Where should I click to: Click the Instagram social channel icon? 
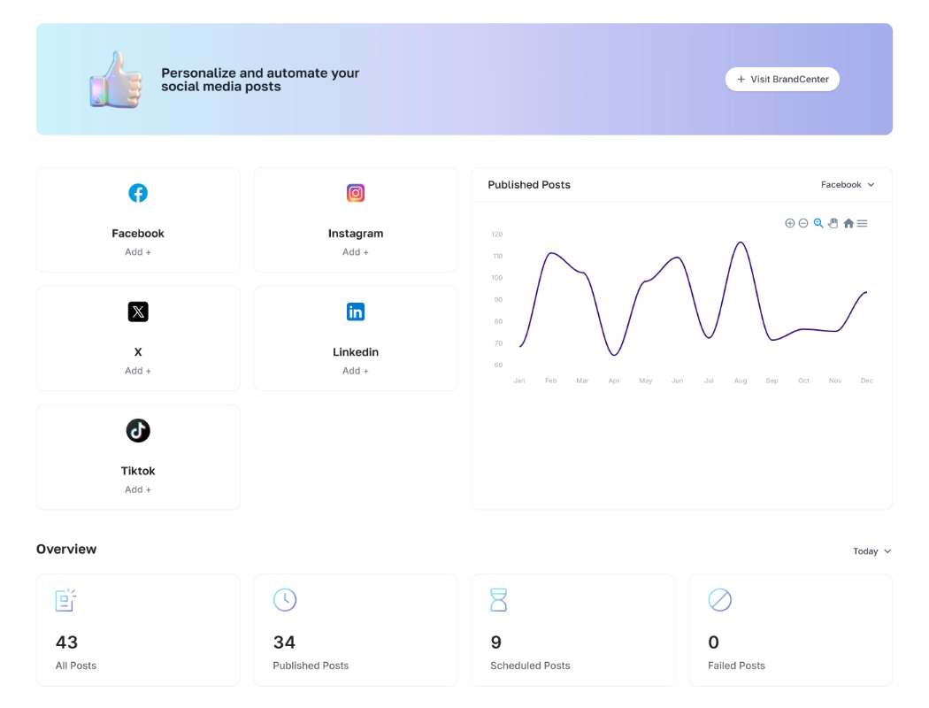coord(356,192)
